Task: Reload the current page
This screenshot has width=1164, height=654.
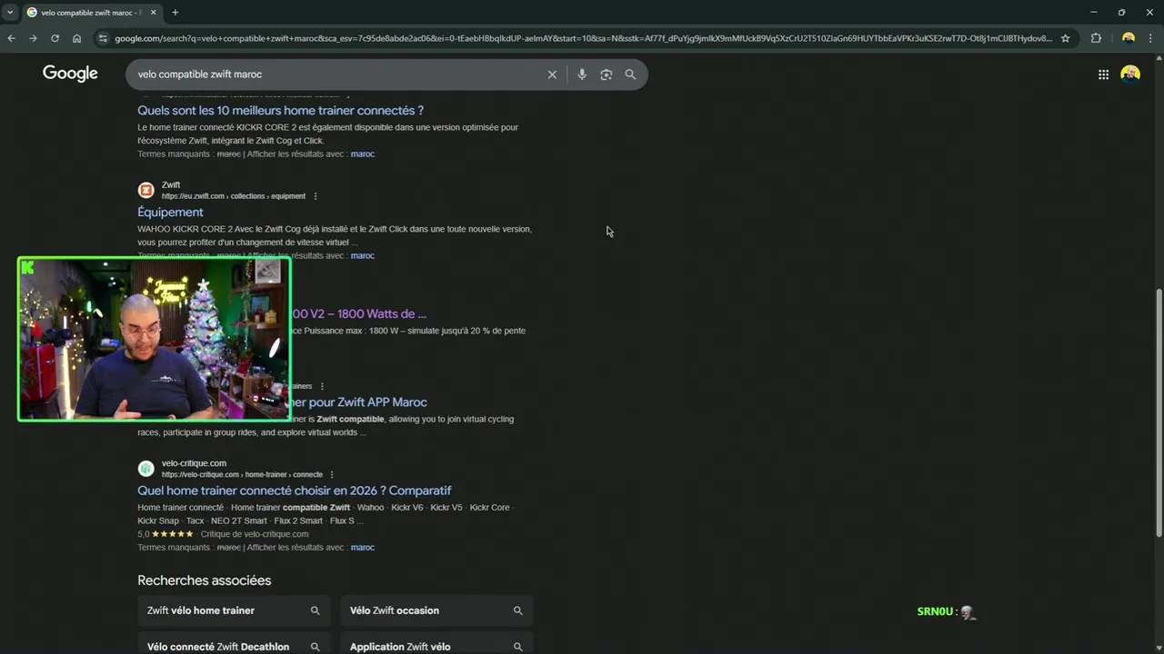Action: click(55, 38)
